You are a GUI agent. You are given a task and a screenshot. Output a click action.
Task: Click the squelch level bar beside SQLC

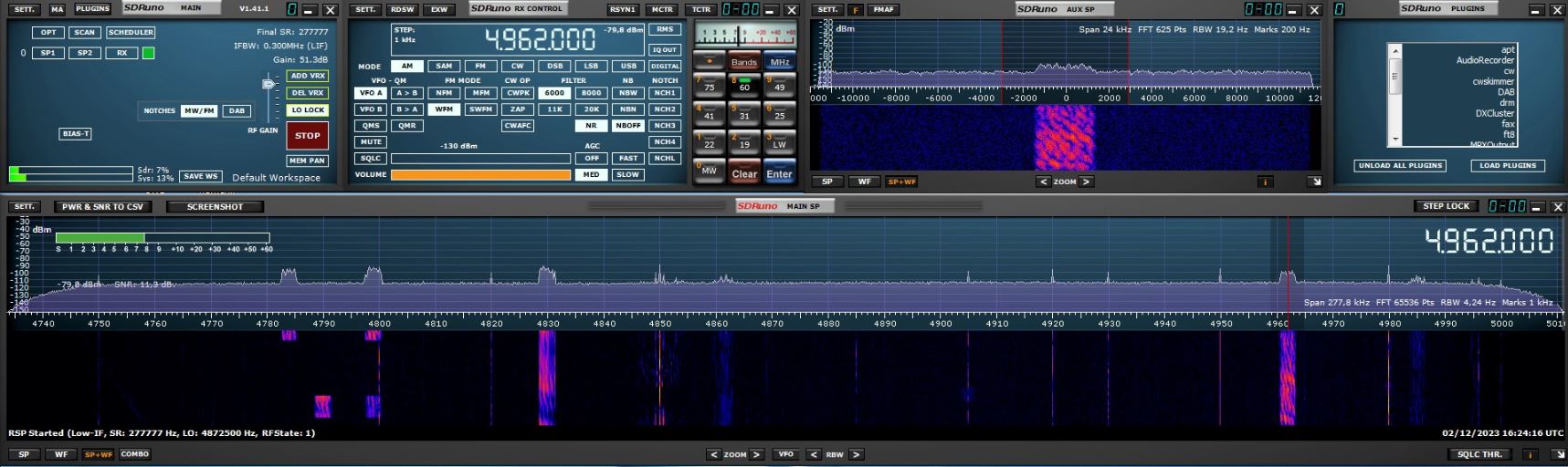point(480,159)
